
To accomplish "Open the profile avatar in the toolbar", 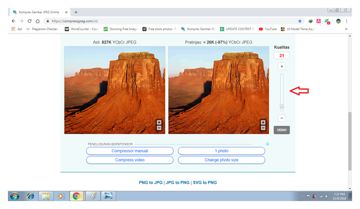I will coord(338,21).
